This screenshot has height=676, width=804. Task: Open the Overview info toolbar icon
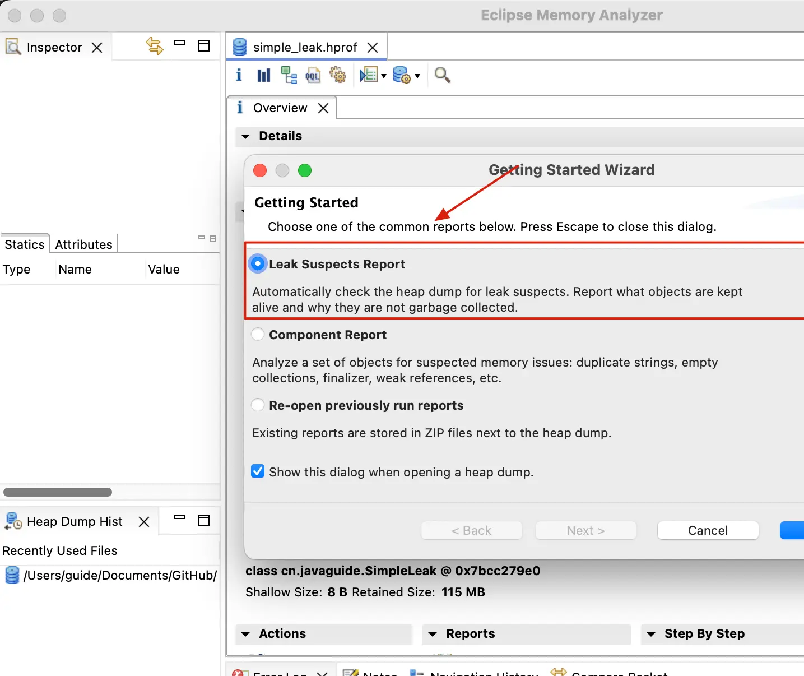coord(239,75)
